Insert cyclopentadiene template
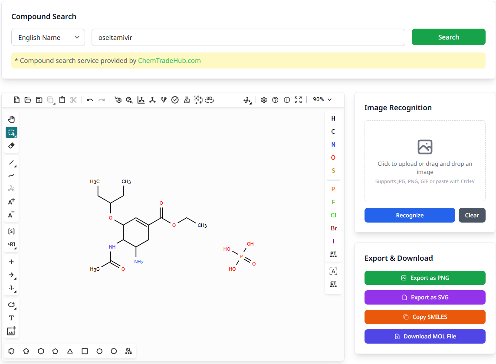The height and width of the screenshot is (364, 496). point(26,351)
